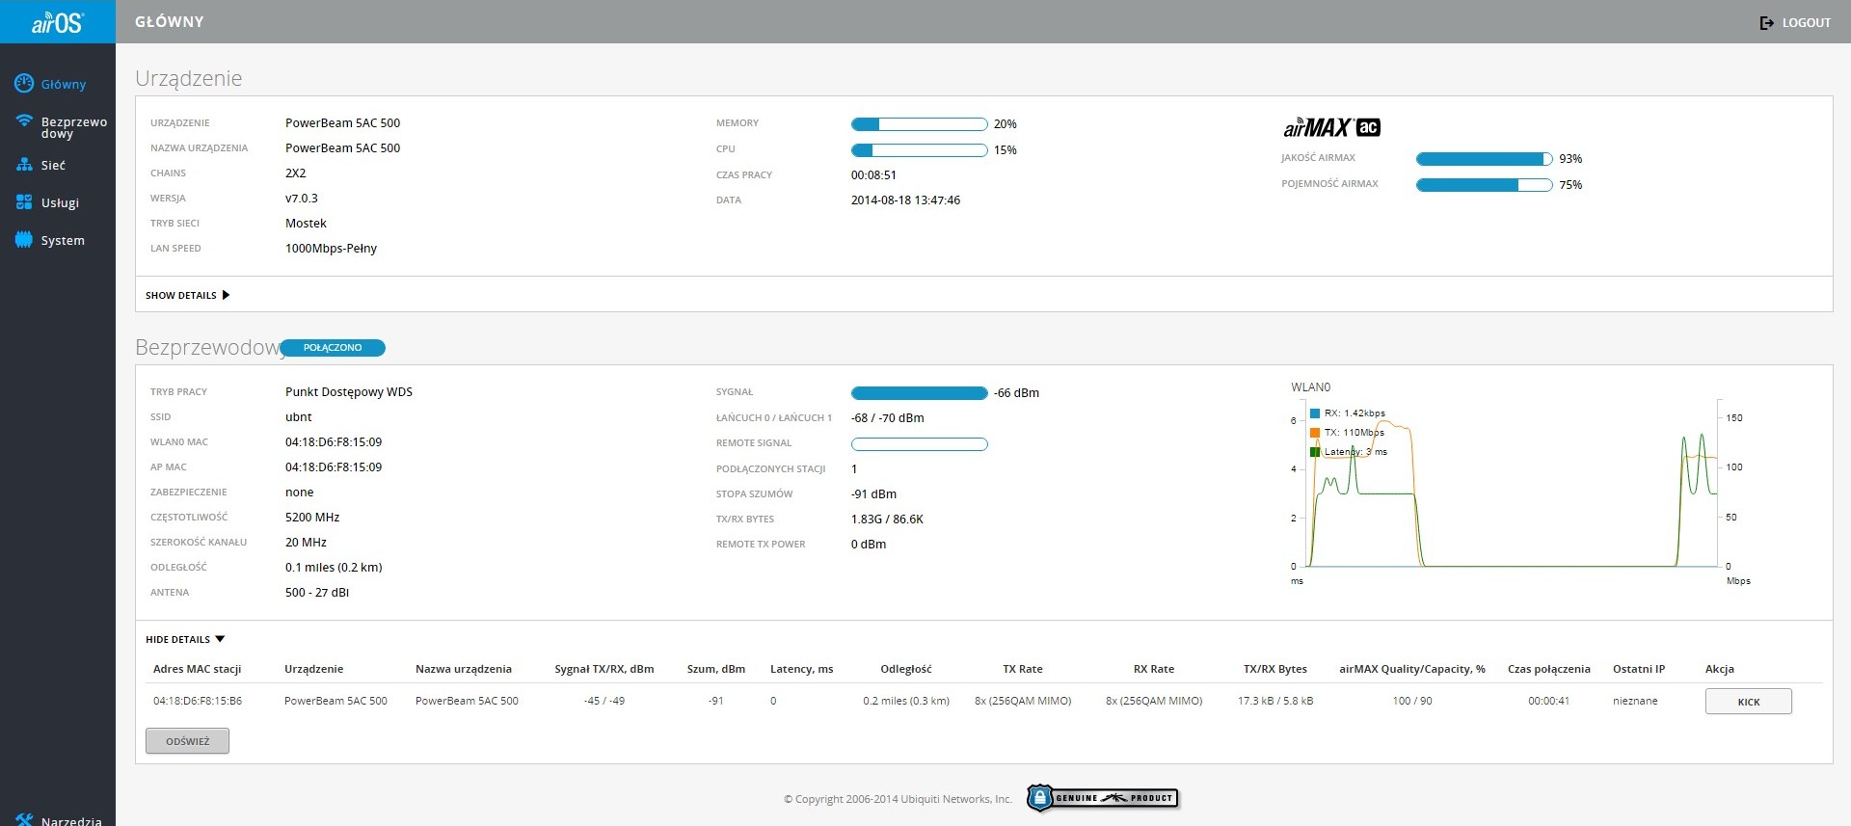Click the airMAX ac logo
1851x826 pixels.
click(1331, 127)
